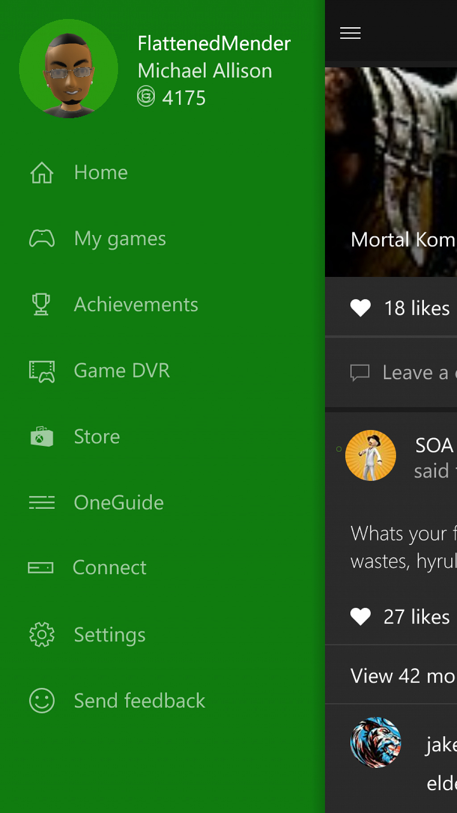Tap the FlattenedMender gamertag

coord(214,43)
